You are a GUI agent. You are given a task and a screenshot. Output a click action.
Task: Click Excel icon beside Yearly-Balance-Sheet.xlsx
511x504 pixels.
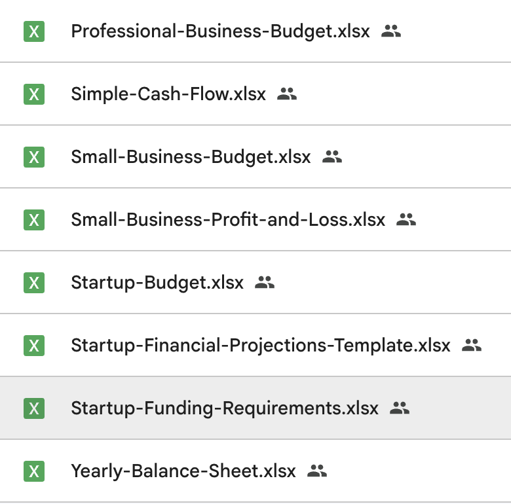point(34,471)
